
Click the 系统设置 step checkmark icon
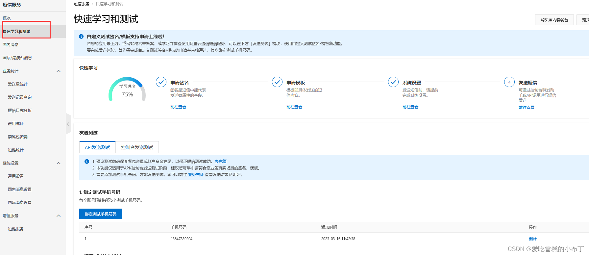tap(393, 82)
